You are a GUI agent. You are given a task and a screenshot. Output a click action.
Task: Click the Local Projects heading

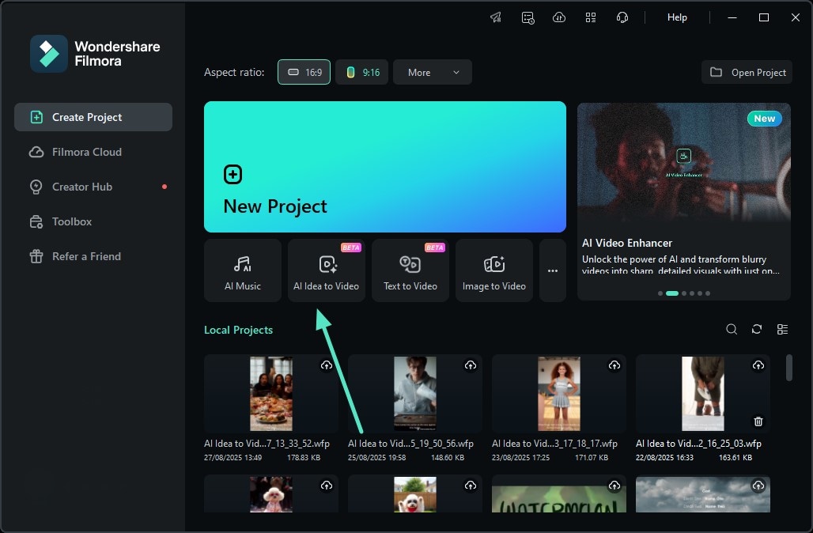[239, 330]
